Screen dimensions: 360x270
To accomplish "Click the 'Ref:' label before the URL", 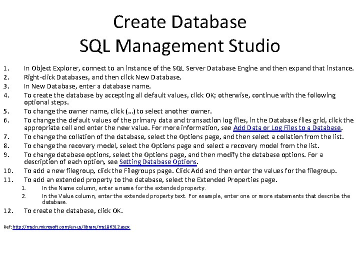I will (x=8, y=227).
